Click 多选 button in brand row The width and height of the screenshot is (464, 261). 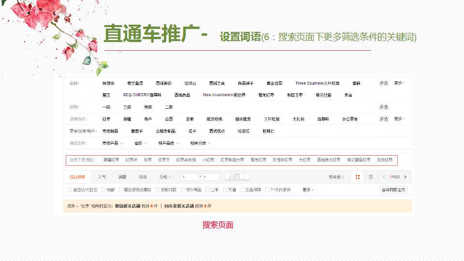click(383, 83)
